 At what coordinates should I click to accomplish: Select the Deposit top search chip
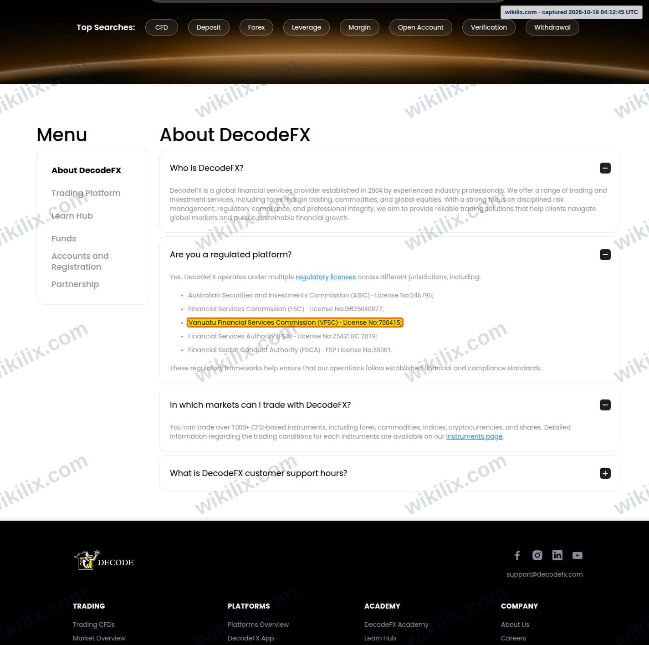[209, 27]
